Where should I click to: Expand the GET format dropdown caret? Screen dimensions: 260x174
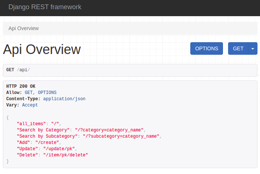[x=253, y=49]
